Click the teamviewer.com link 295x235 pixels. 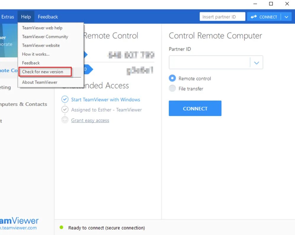click(18, 228)
